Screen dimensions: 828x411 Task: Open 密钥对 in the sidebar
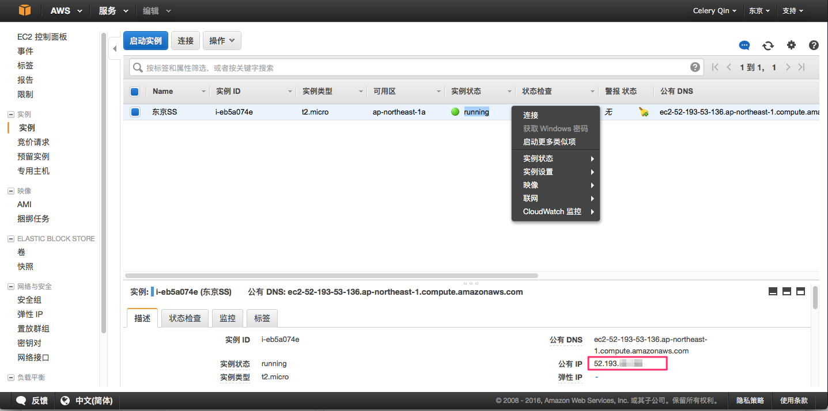[29, 343]
